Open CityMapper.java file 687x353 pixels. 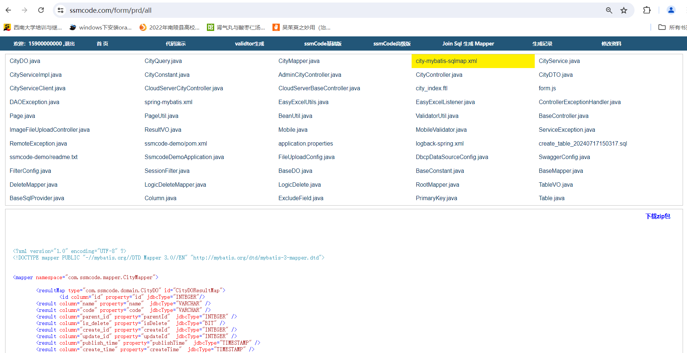click(299, 61)
